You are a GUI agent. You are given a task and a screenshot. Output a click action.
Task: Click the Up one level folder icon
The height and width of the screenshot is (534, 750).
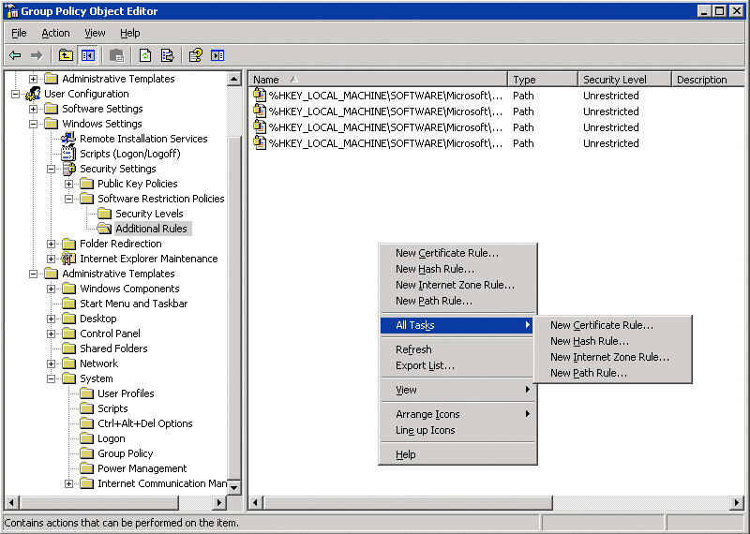click(66, 55)
